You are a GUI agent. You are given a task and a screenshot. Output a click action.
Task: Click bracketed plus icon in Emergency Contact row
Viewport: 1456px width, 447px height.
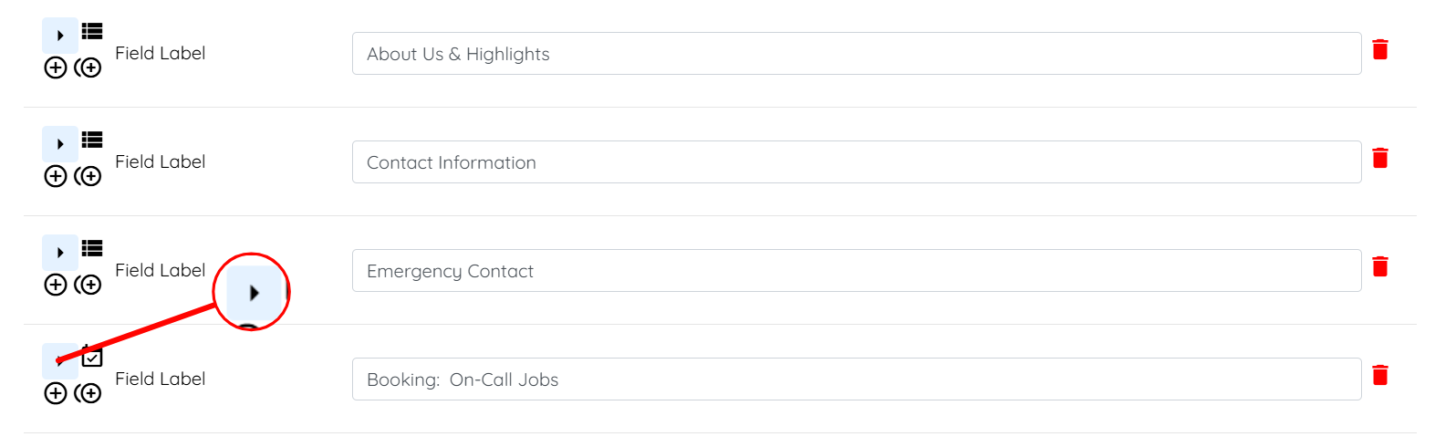point(88,285)
